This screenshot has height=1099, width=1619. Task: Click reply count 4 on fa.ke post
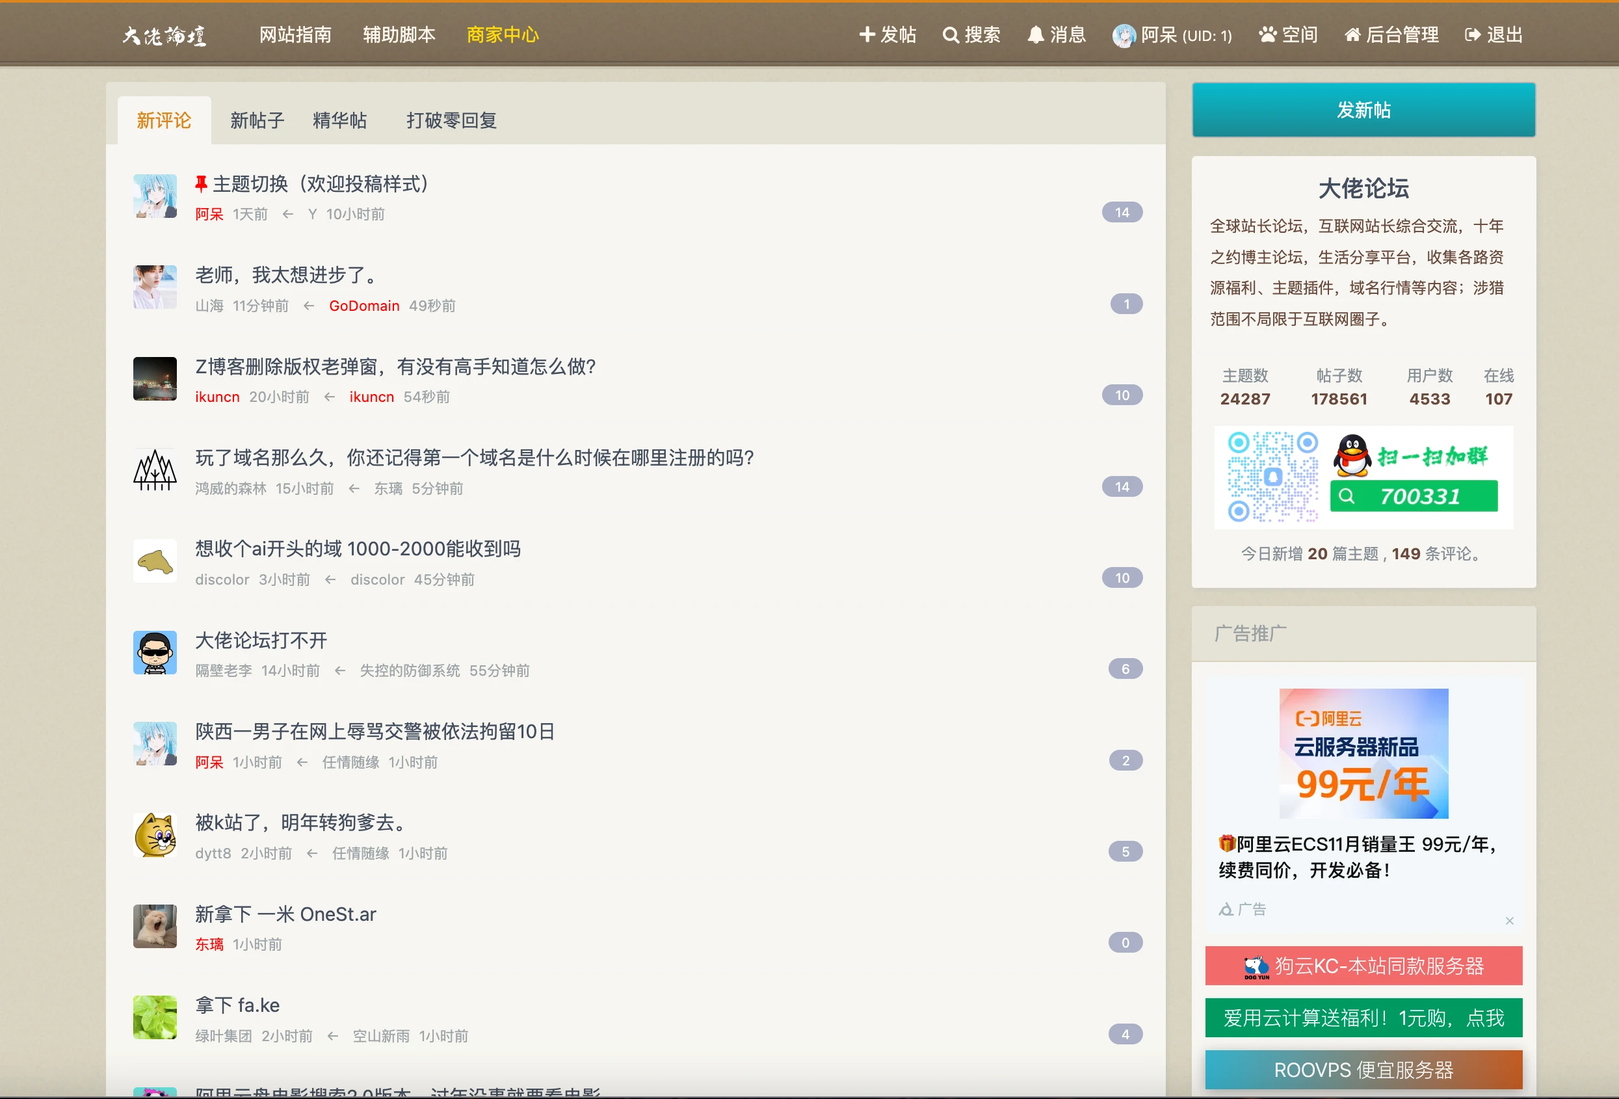1125,1034
